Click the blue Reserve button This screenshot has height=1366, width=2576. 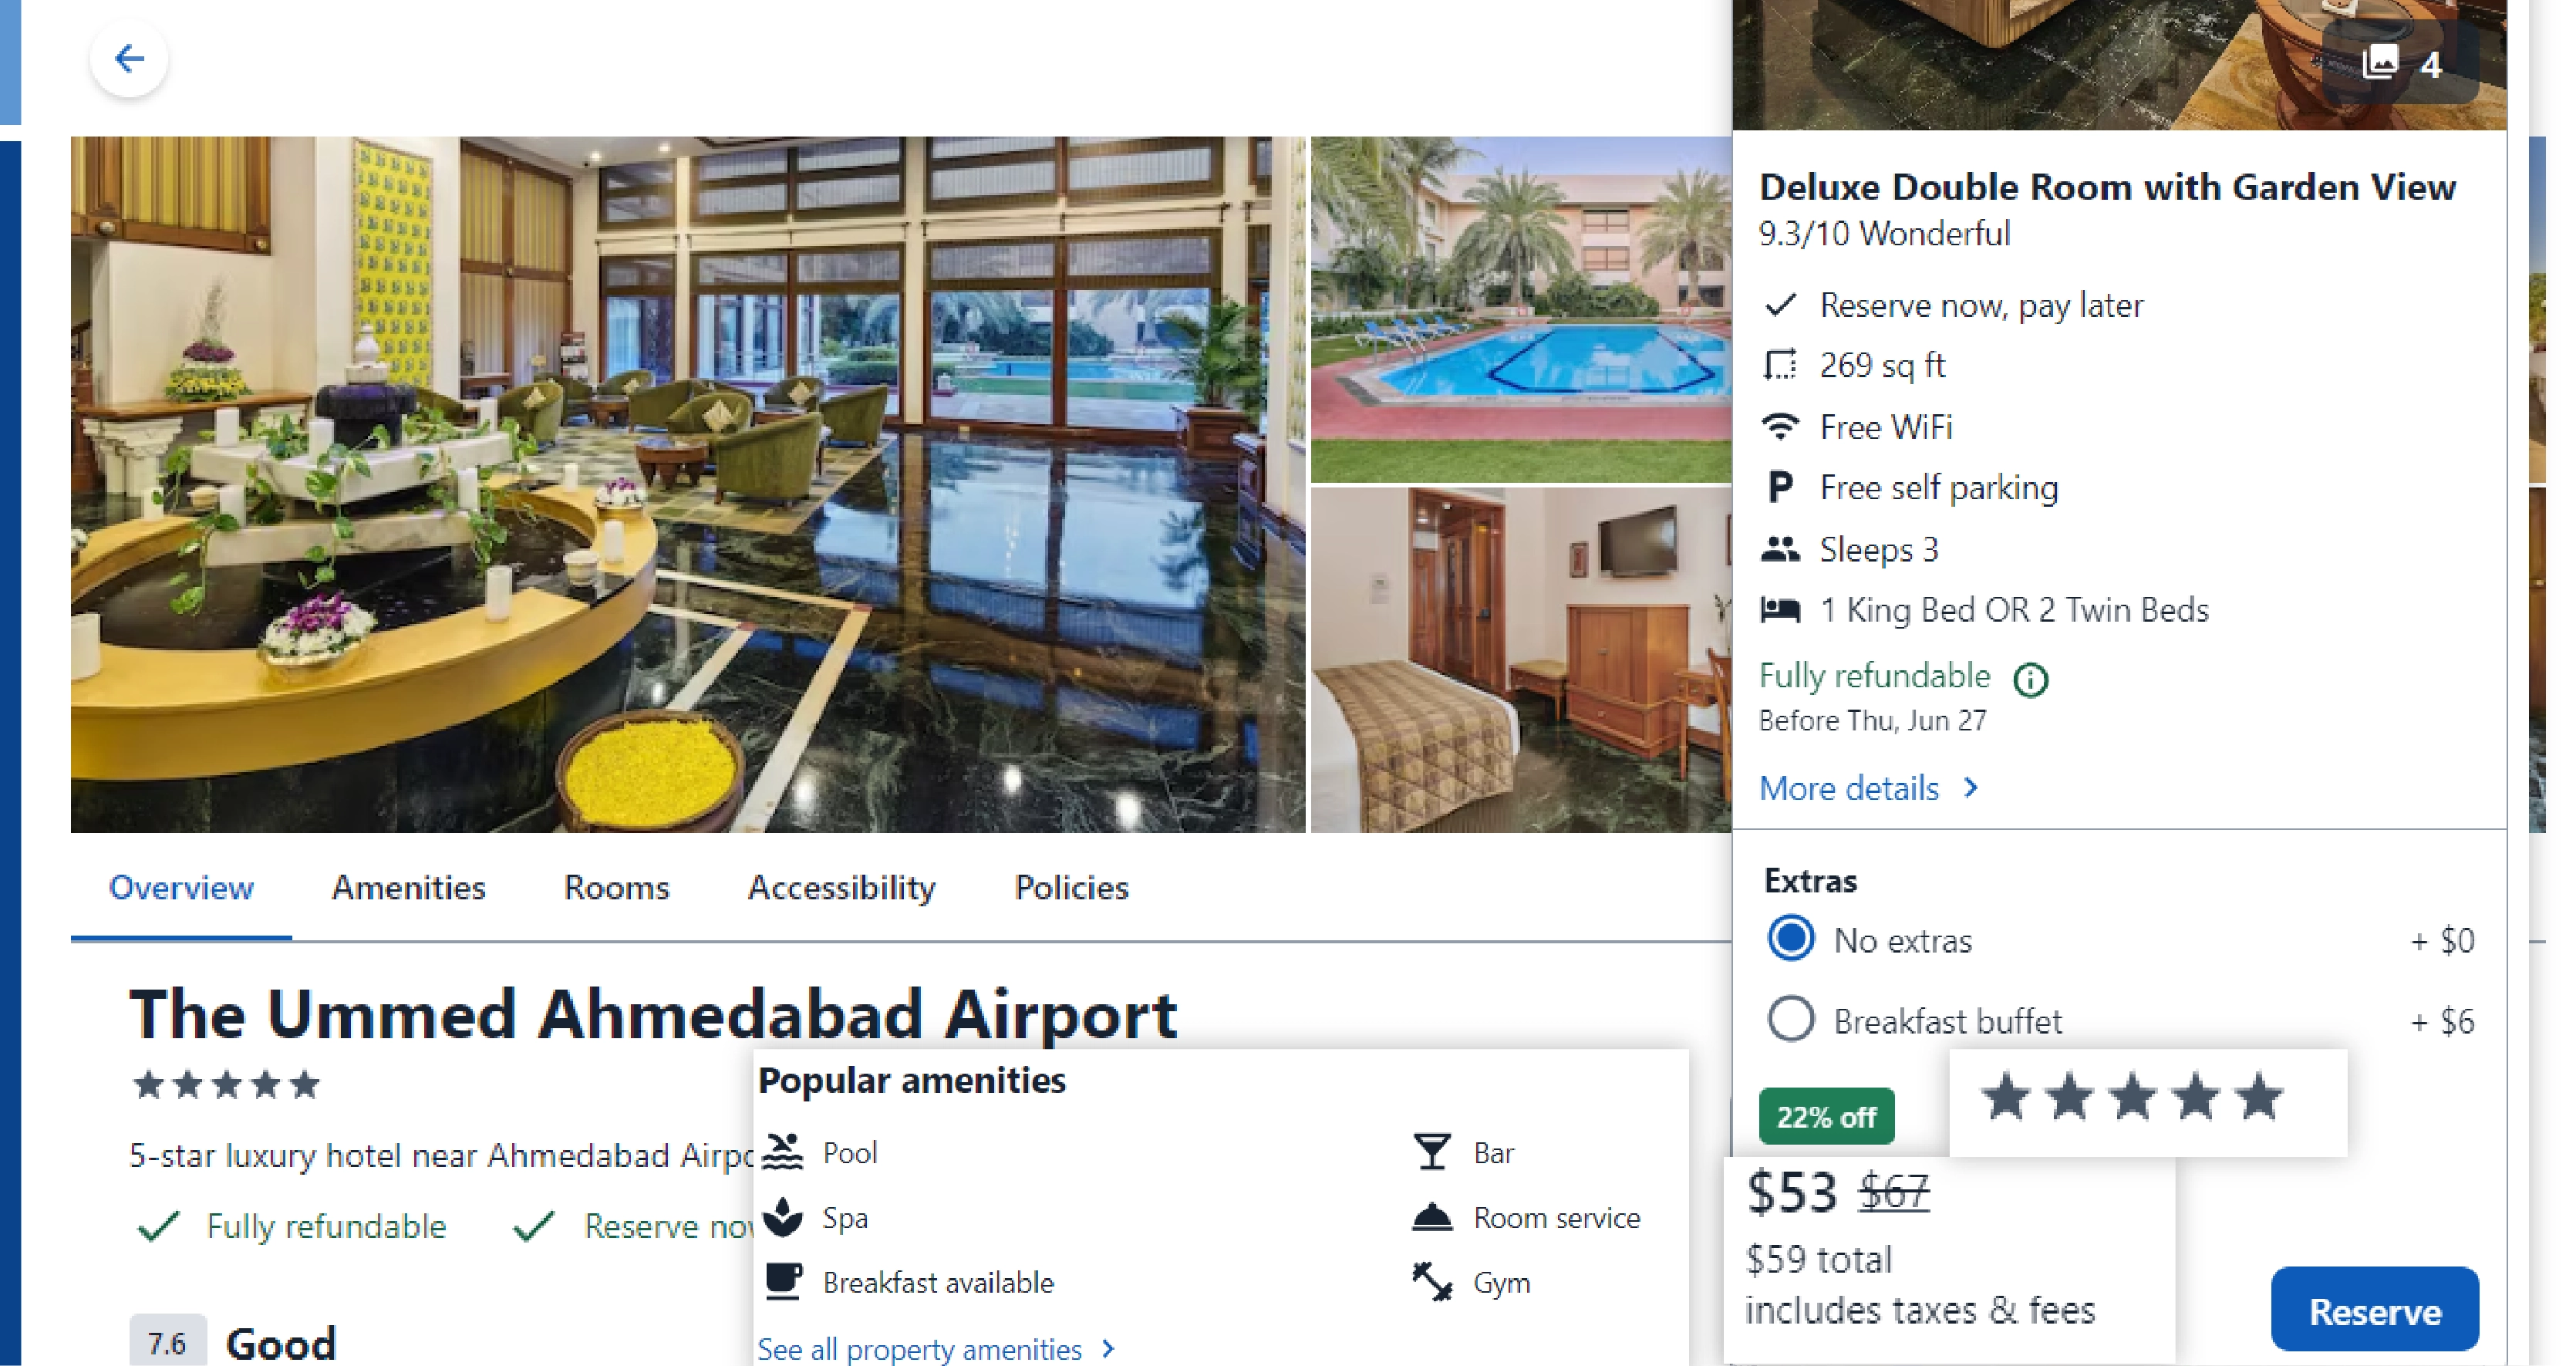tap(2374, 1311)
